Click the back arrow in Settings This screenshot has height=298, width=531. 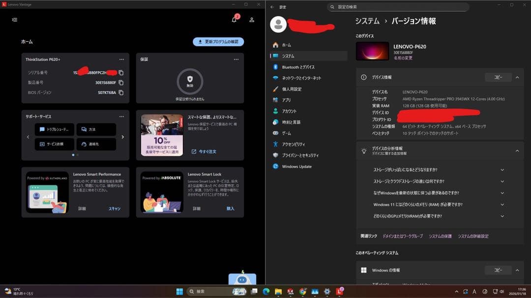(x=271, y=7)
